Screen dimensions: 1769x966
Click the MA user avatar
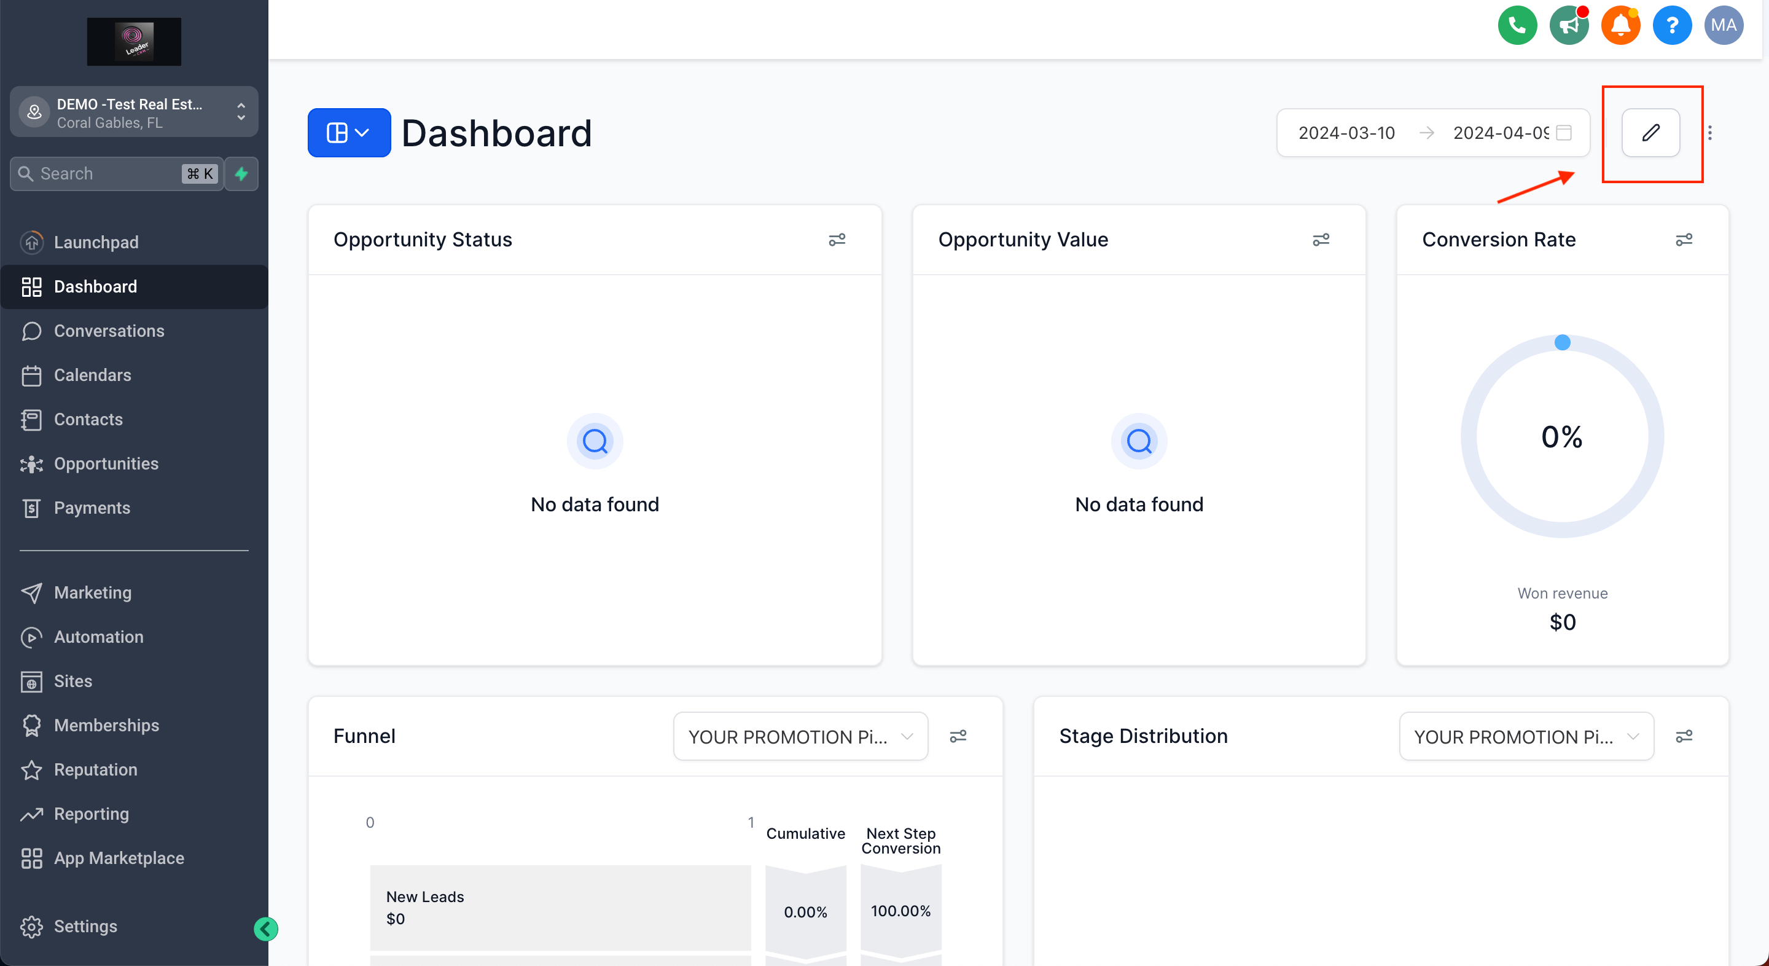click(x=1723, y=25)
